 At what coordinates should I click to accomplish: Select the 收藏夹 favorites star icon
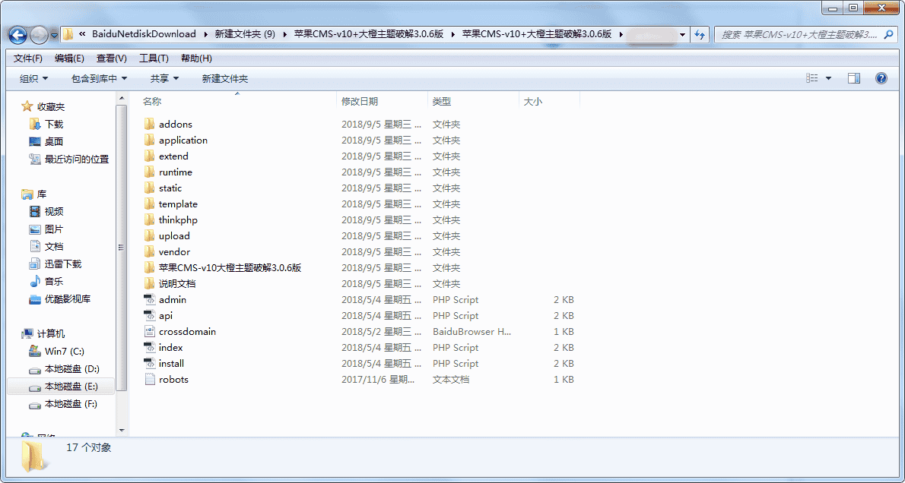point(27,106)
